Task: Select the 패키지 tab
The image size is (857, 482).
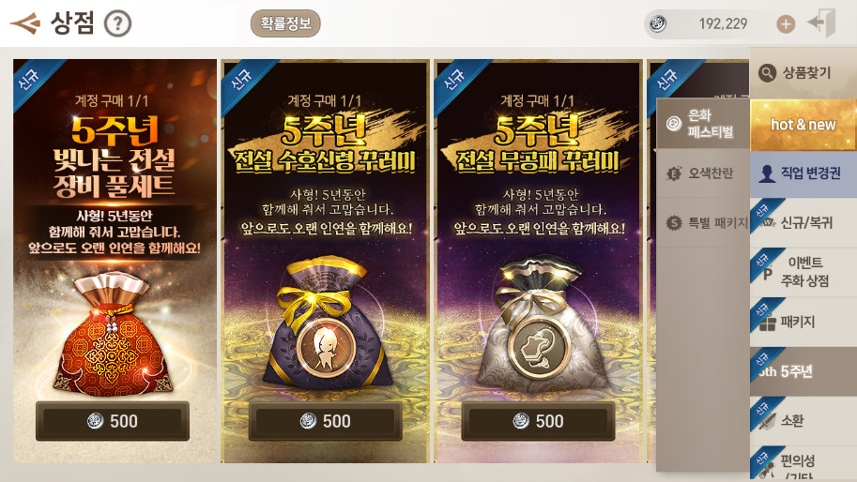Action: click(803, 322)
